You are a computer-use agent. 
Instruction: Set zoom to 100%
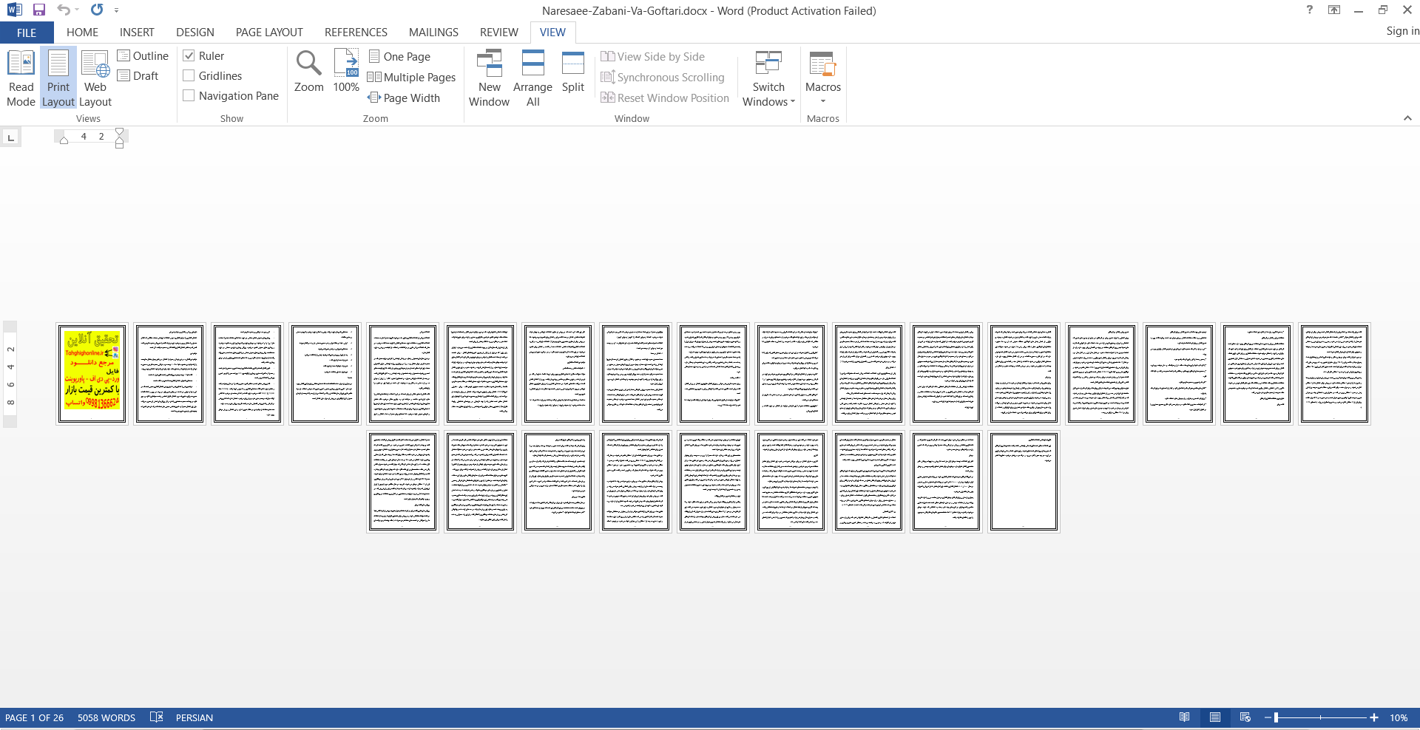pyautogui.click(x=346, y=72)
